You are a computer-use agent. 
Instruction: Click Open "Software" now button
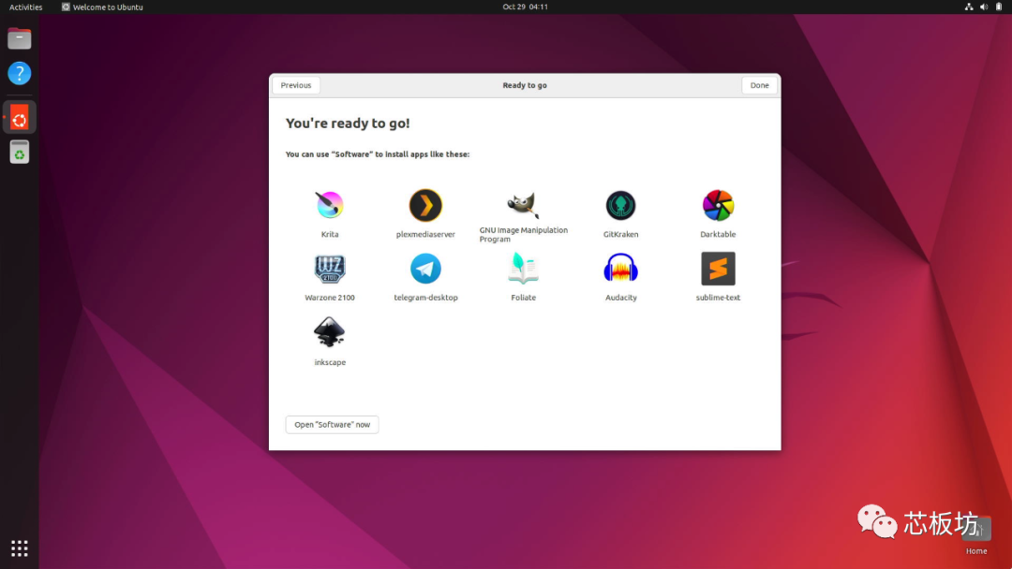point(333,425)
